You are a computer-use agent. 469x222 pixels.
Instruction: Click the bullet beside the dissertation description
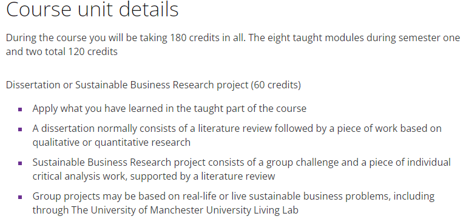click(20, 129)
